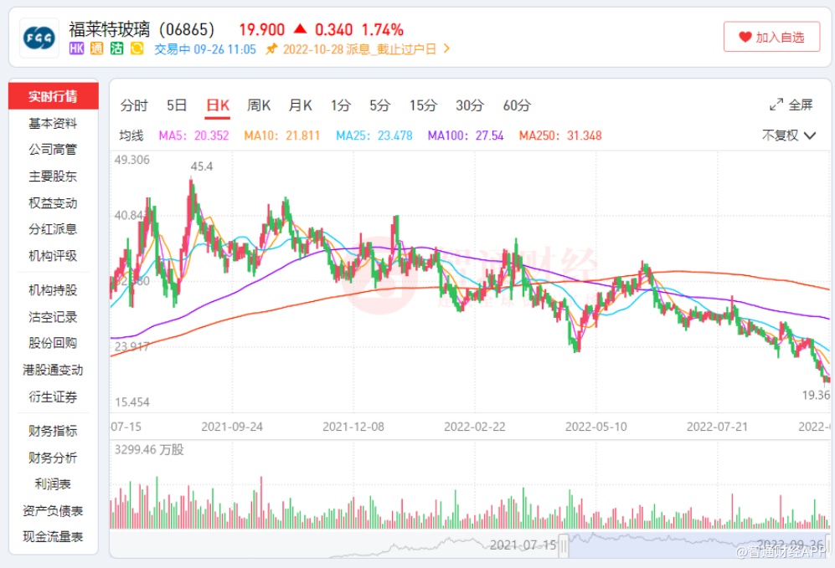
Task: Toggle the MA250 moving average legend
Action: (559, 136)
